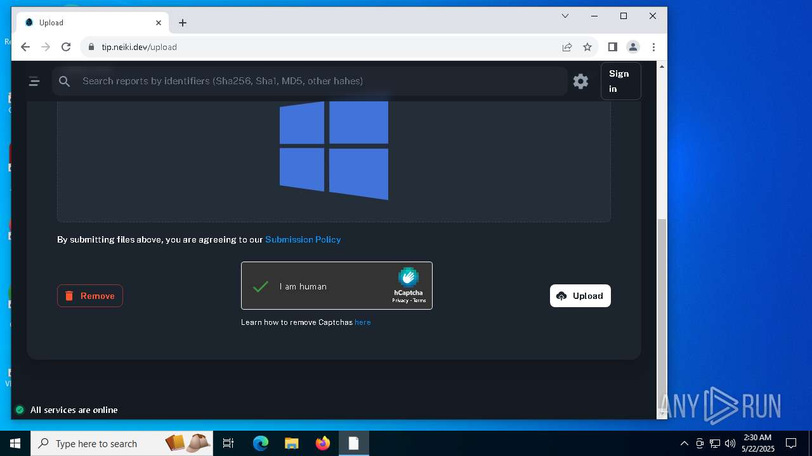Screen dimensions: 812x456
Task: Reload the current page
Action: click(66, 47)
